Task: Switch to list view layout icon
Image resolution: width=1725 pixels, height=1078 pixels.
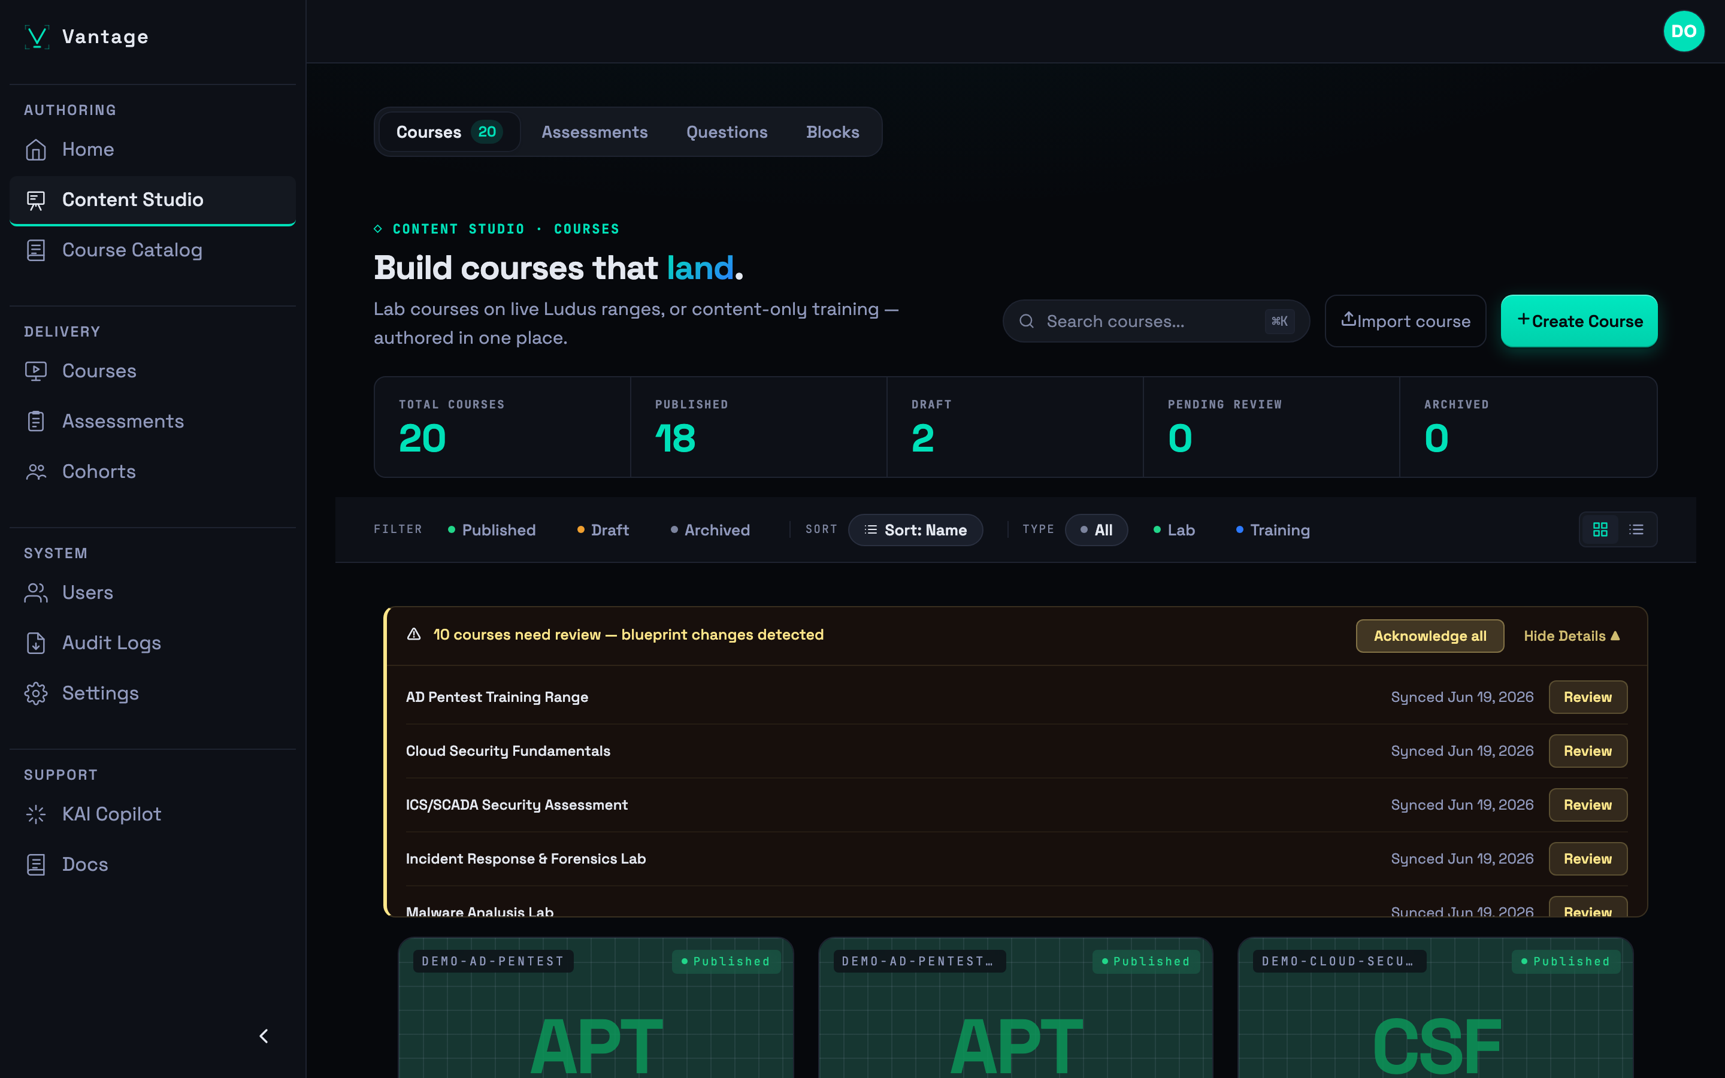Action: click(x=1636, y=530)
